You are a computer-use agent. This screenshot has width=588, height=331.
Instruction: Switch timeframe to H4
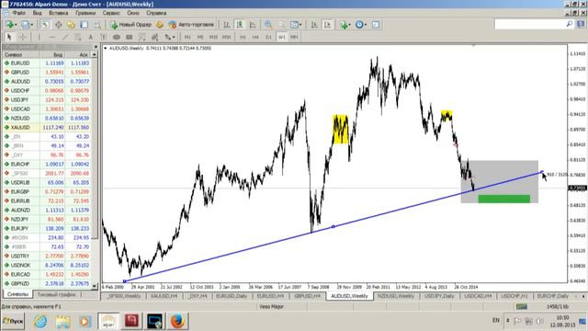pyautogui.click(x=255, y=37)
